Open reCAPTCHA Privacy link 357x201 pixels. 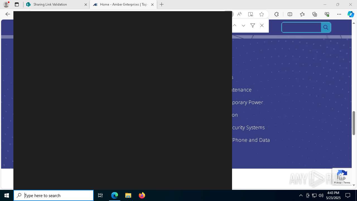tap(338, 183)
